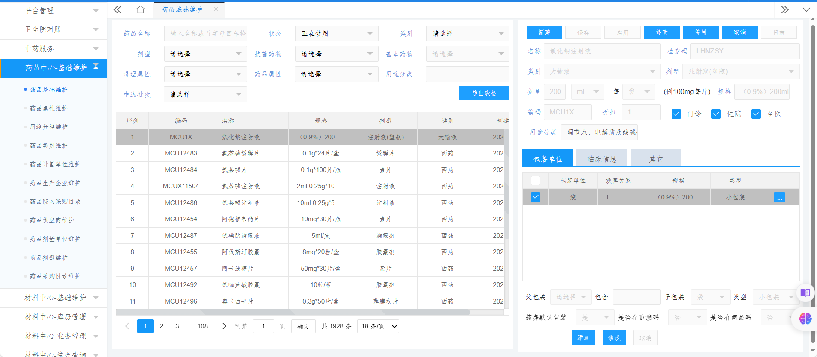Open 药品剂型维护 in sidebar
Viewport: 817px width, 357px height.
pyautogui.click(x=48, y=258)
